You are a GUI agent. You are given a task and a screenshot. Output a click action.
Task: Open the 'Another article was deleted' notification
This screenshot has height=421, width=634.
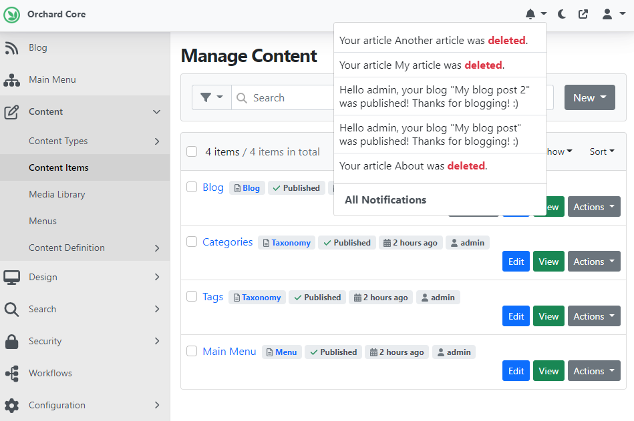click(440, 40)
